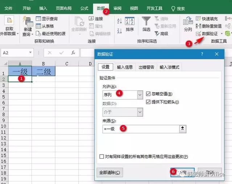This screenshot has height=184, width=232.
Task: Click the 来源 input field
Action: click(141, 129)
